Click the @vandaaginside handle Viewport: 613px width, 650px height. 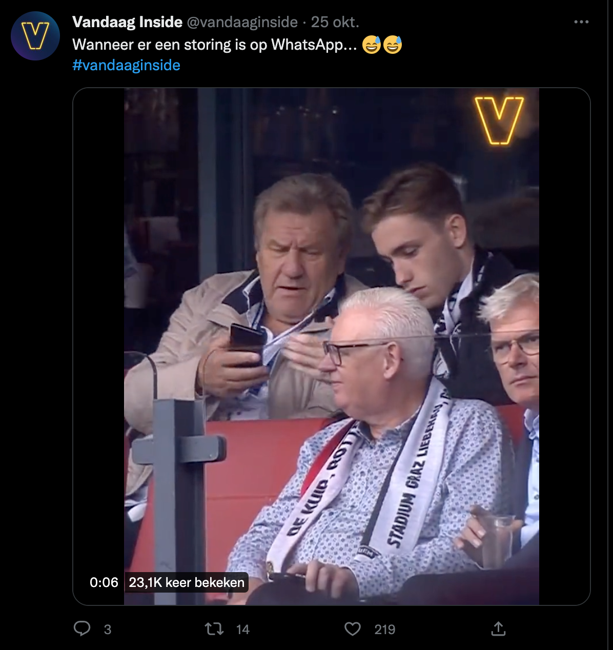[242, 22]
